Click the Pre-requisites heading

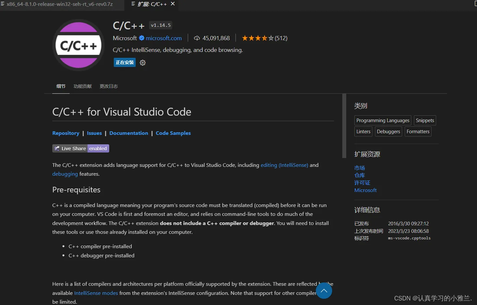76,190
